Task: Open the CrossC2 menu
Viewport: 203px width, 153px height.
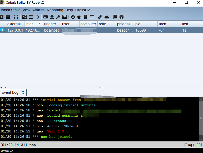Action: (82, 10)
